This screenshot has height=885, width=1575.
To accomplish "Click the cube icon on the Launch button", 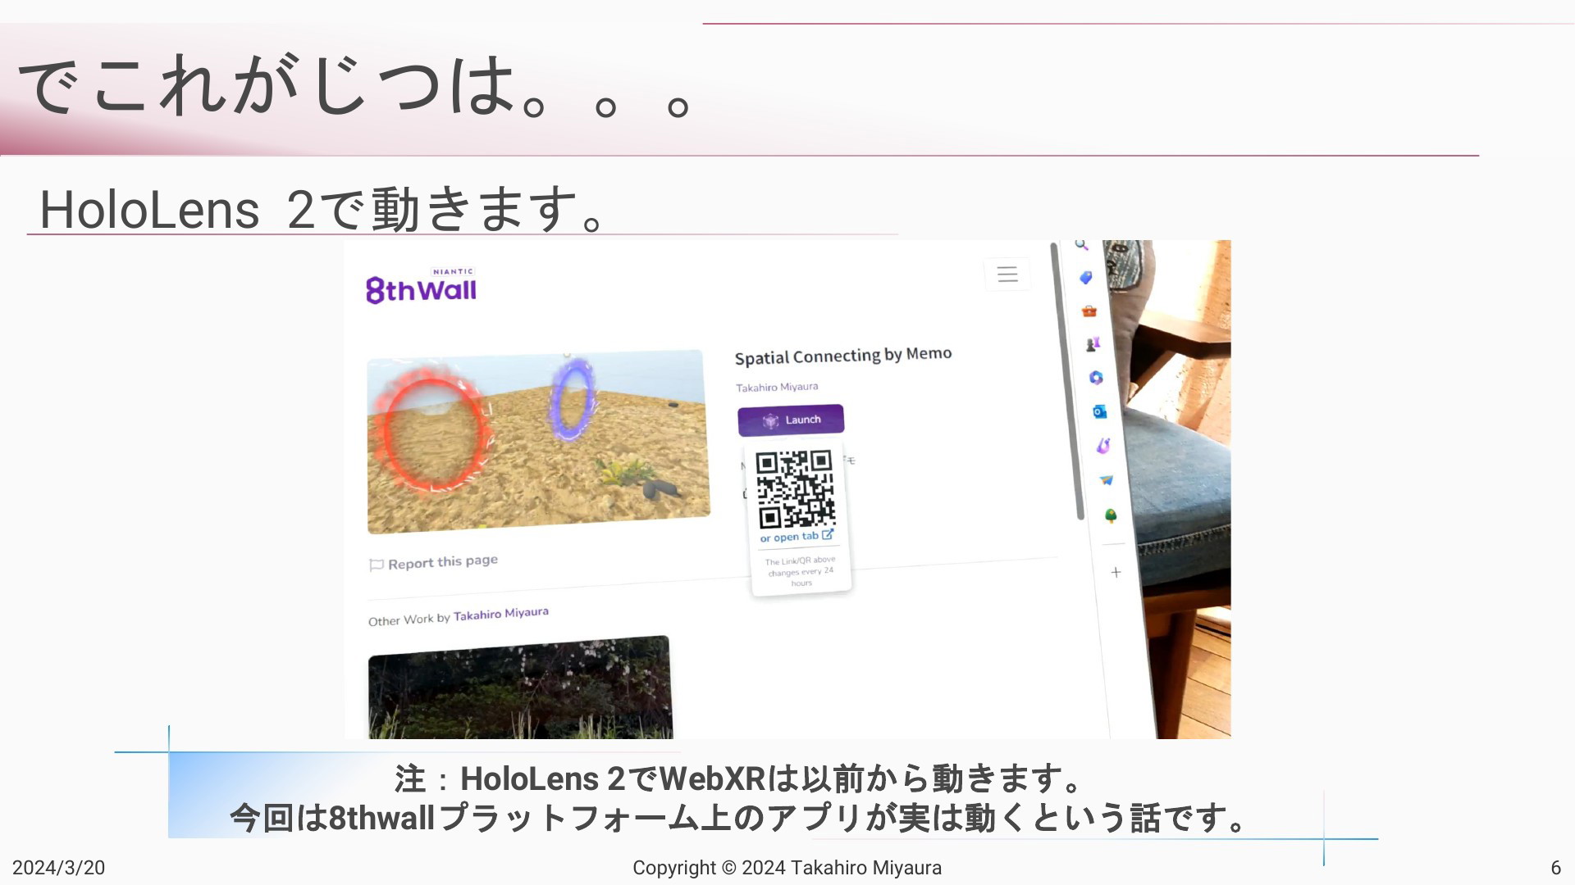I will 770,420.
